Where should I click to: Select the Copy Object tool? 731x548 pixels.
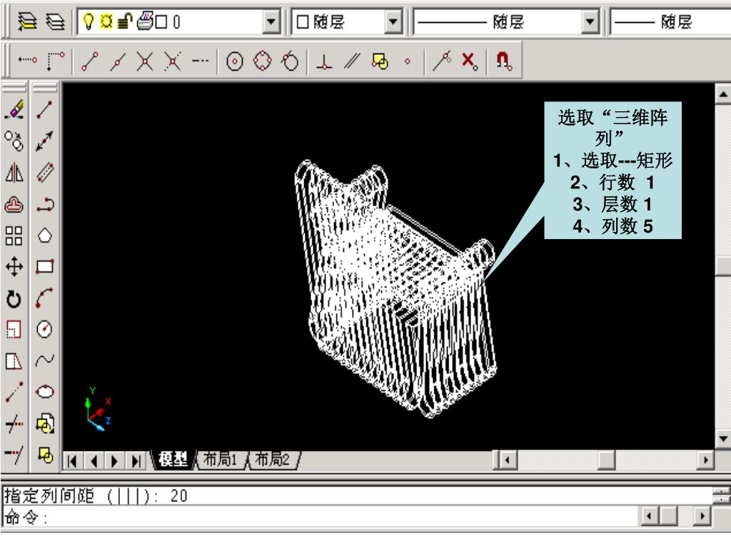tap(14, 141)
